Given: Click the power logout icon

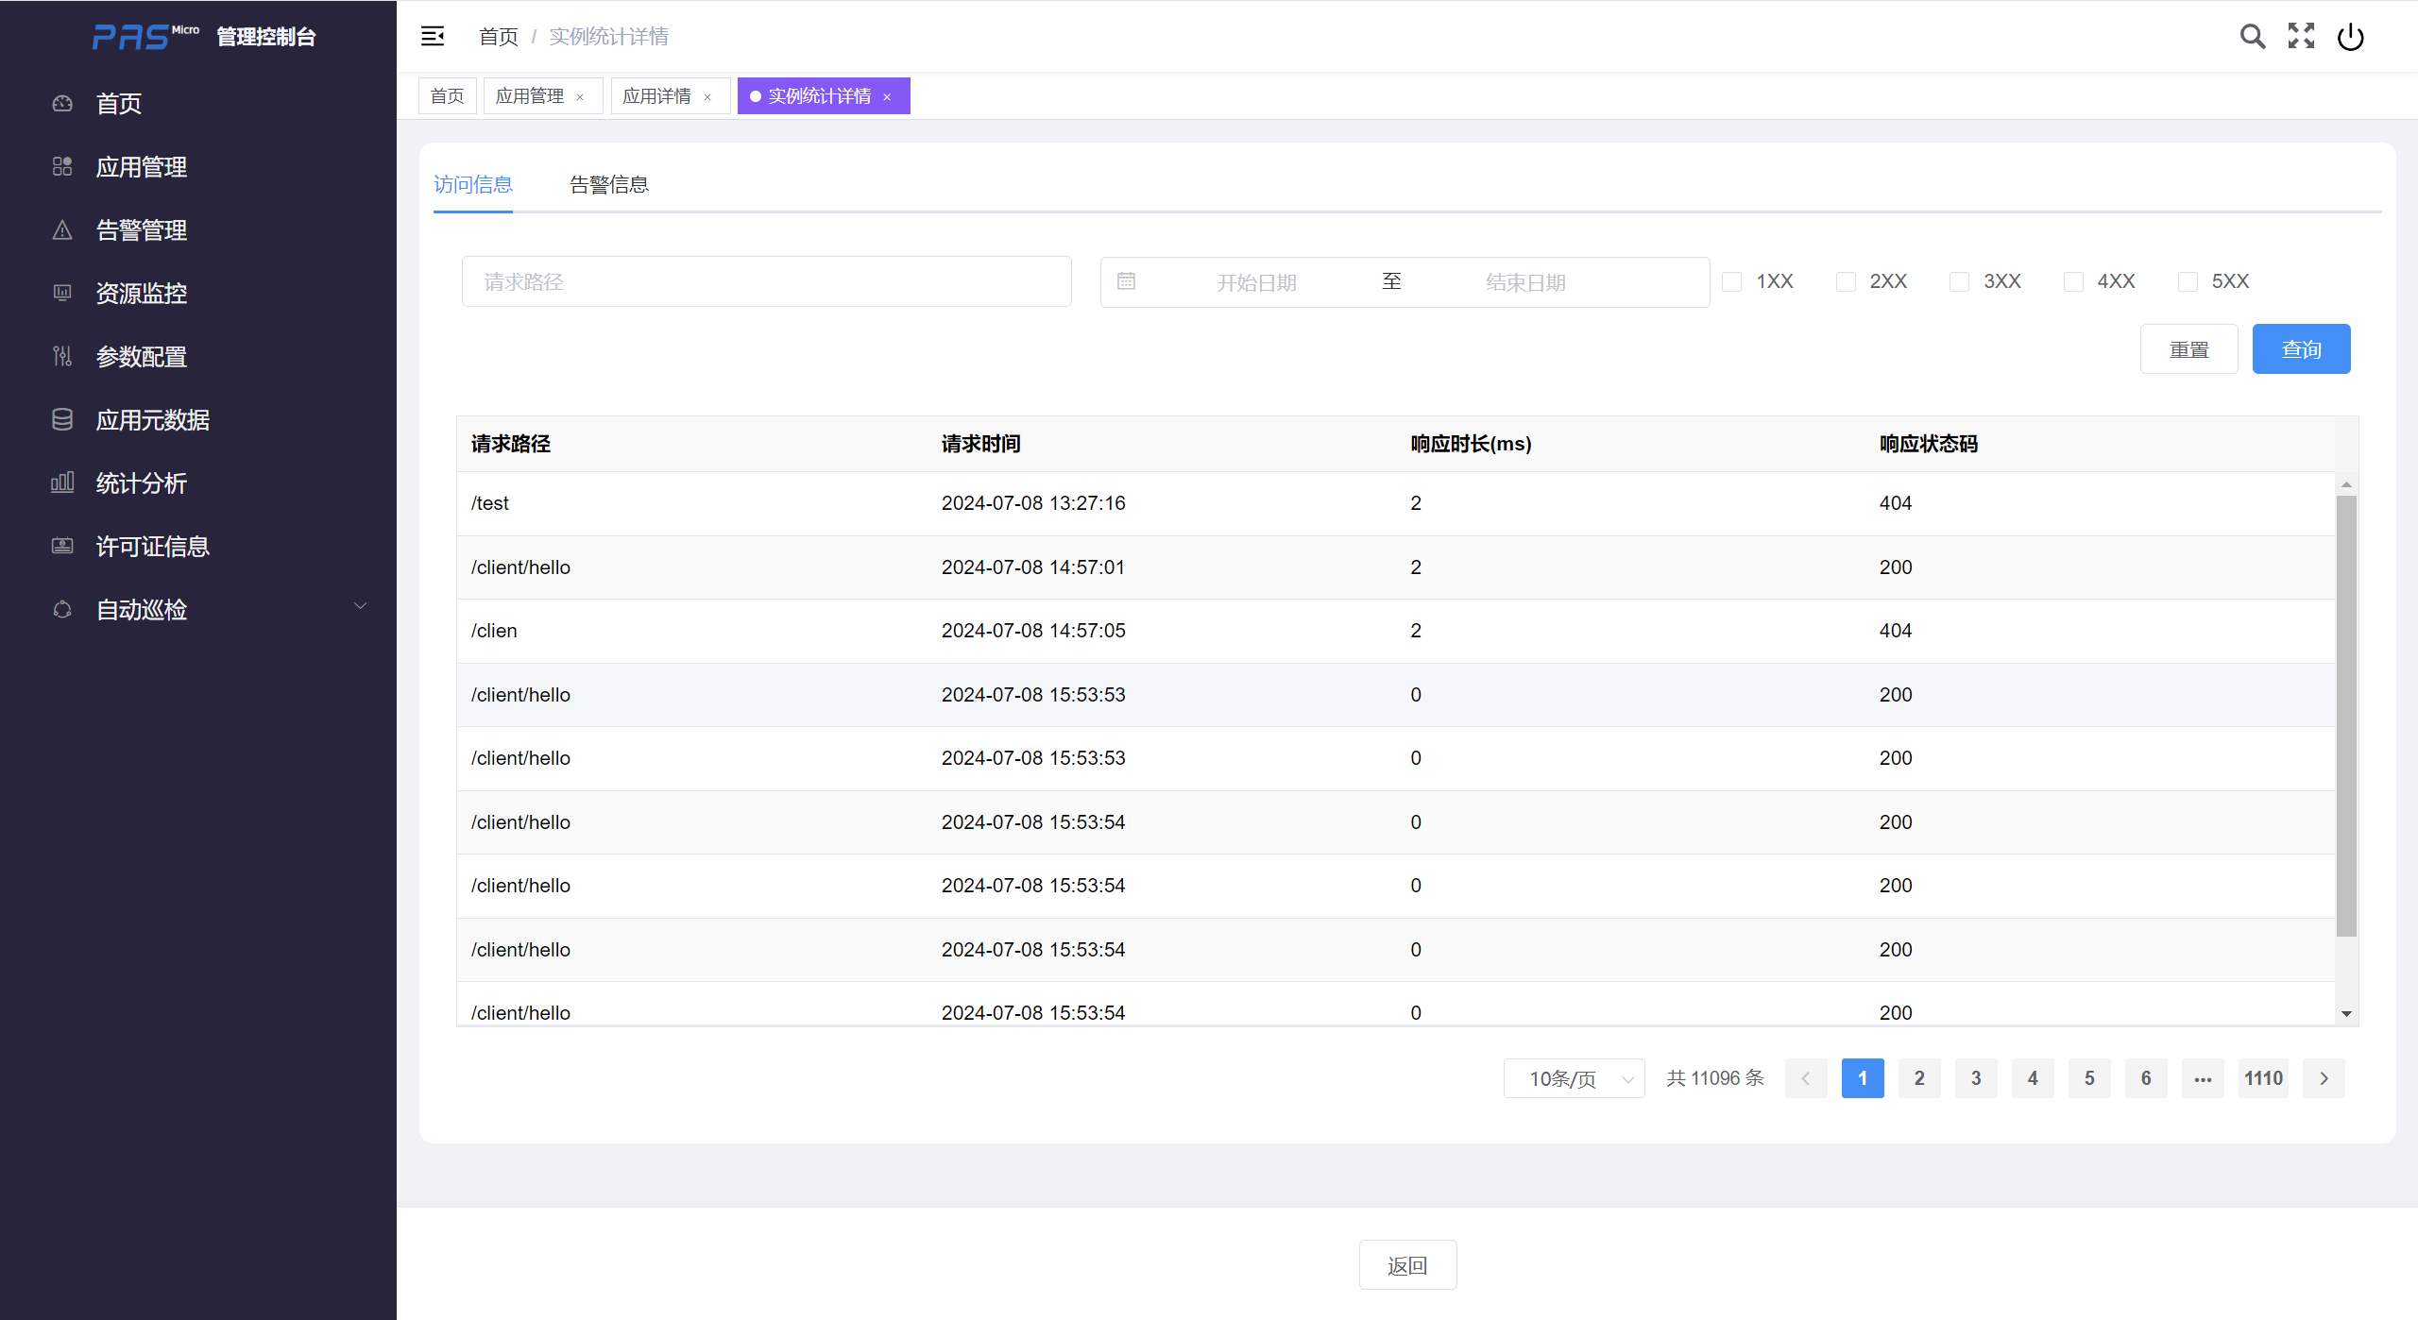Looking at the screenshot, I should point(2350,37).
